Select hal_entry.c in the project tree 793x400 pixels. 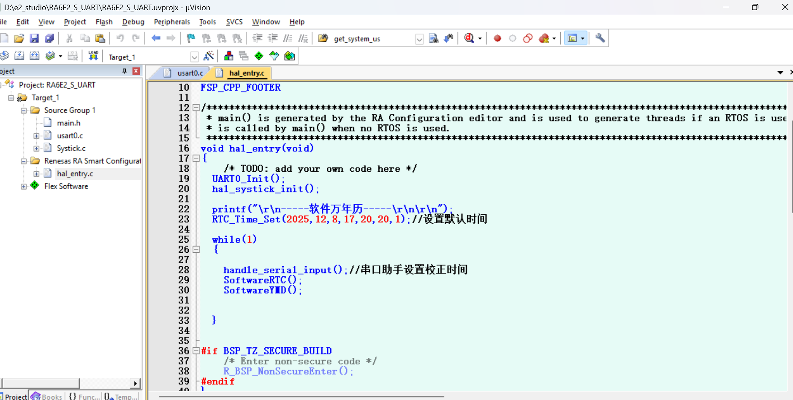click(x=75, y=174)
